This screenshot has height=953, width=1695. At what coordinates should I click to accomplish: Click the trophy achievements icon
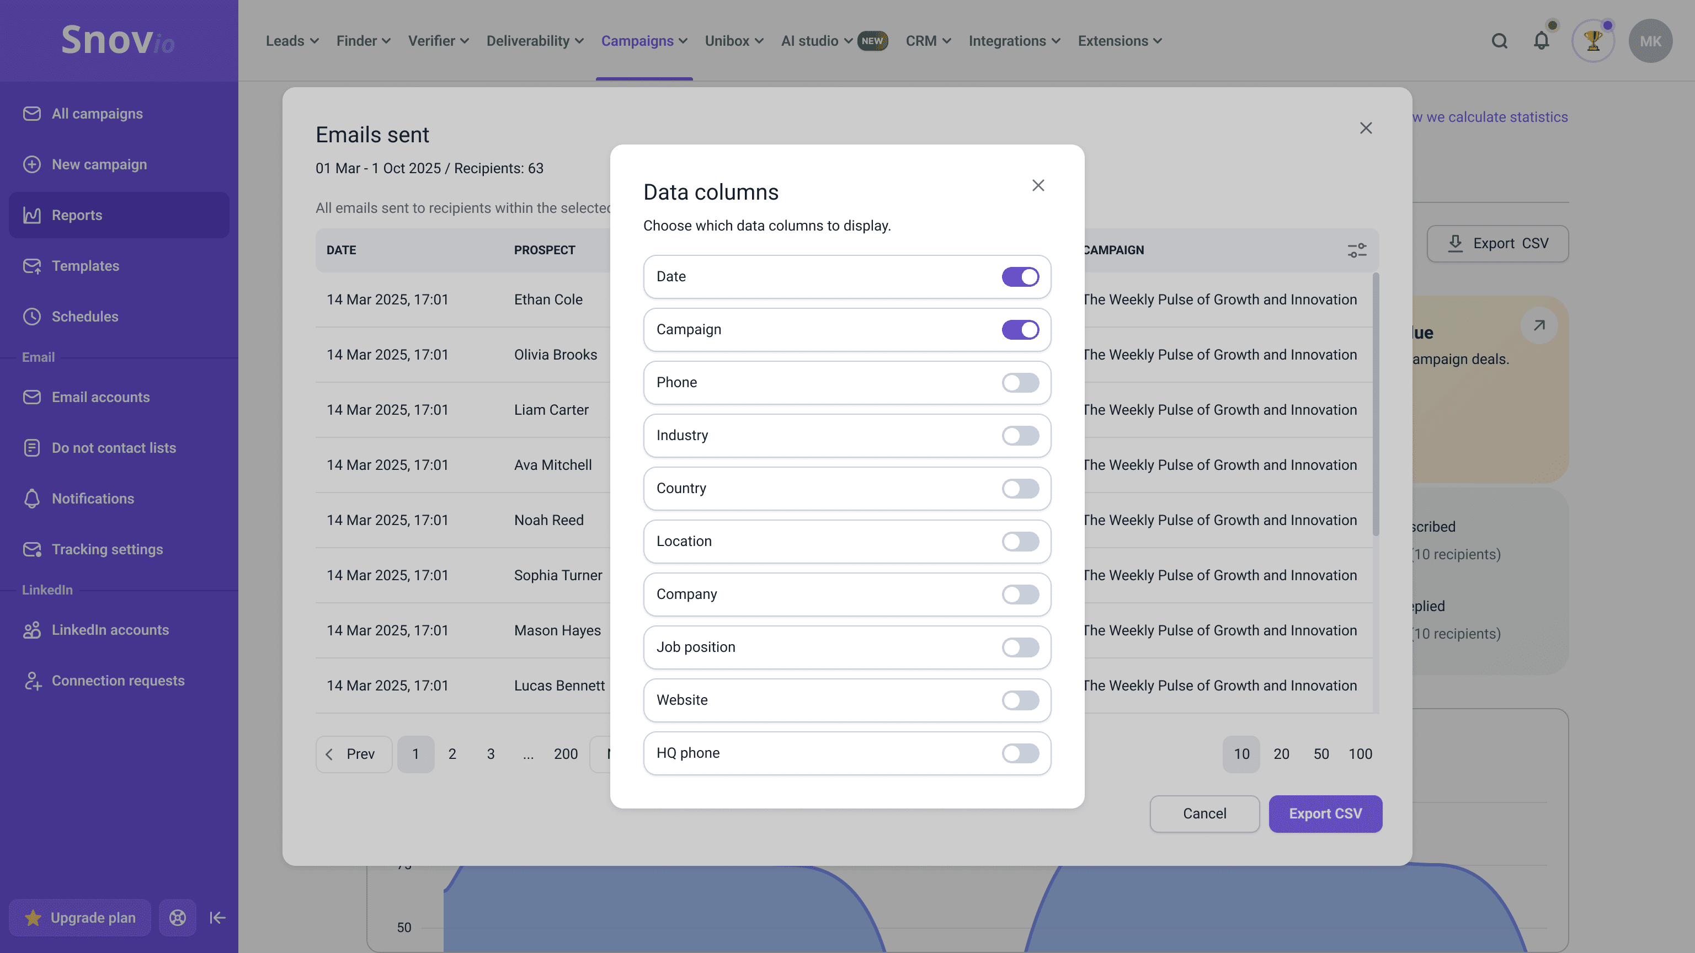click(1592, 41)
